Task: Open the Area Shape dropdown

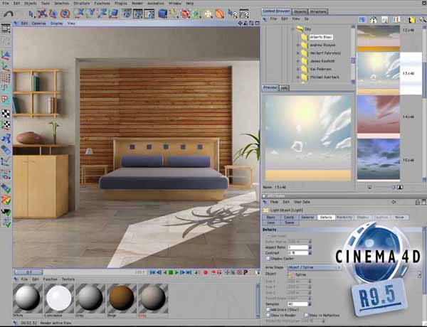Action: [x=315, y=267]
